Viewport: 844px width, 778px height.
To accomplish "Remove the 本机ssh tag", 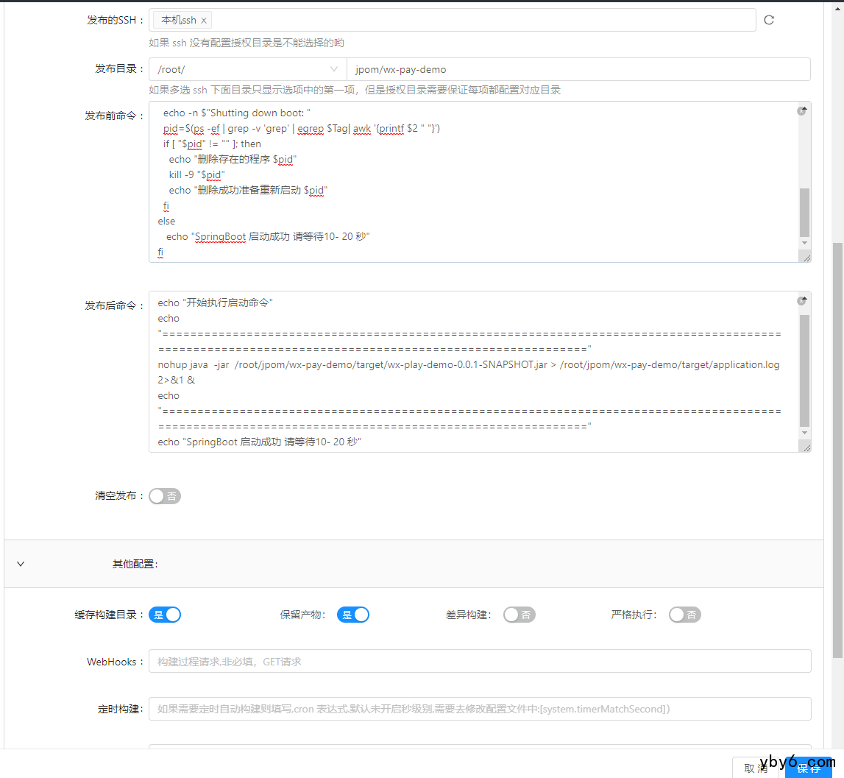I will coord(204,21).
